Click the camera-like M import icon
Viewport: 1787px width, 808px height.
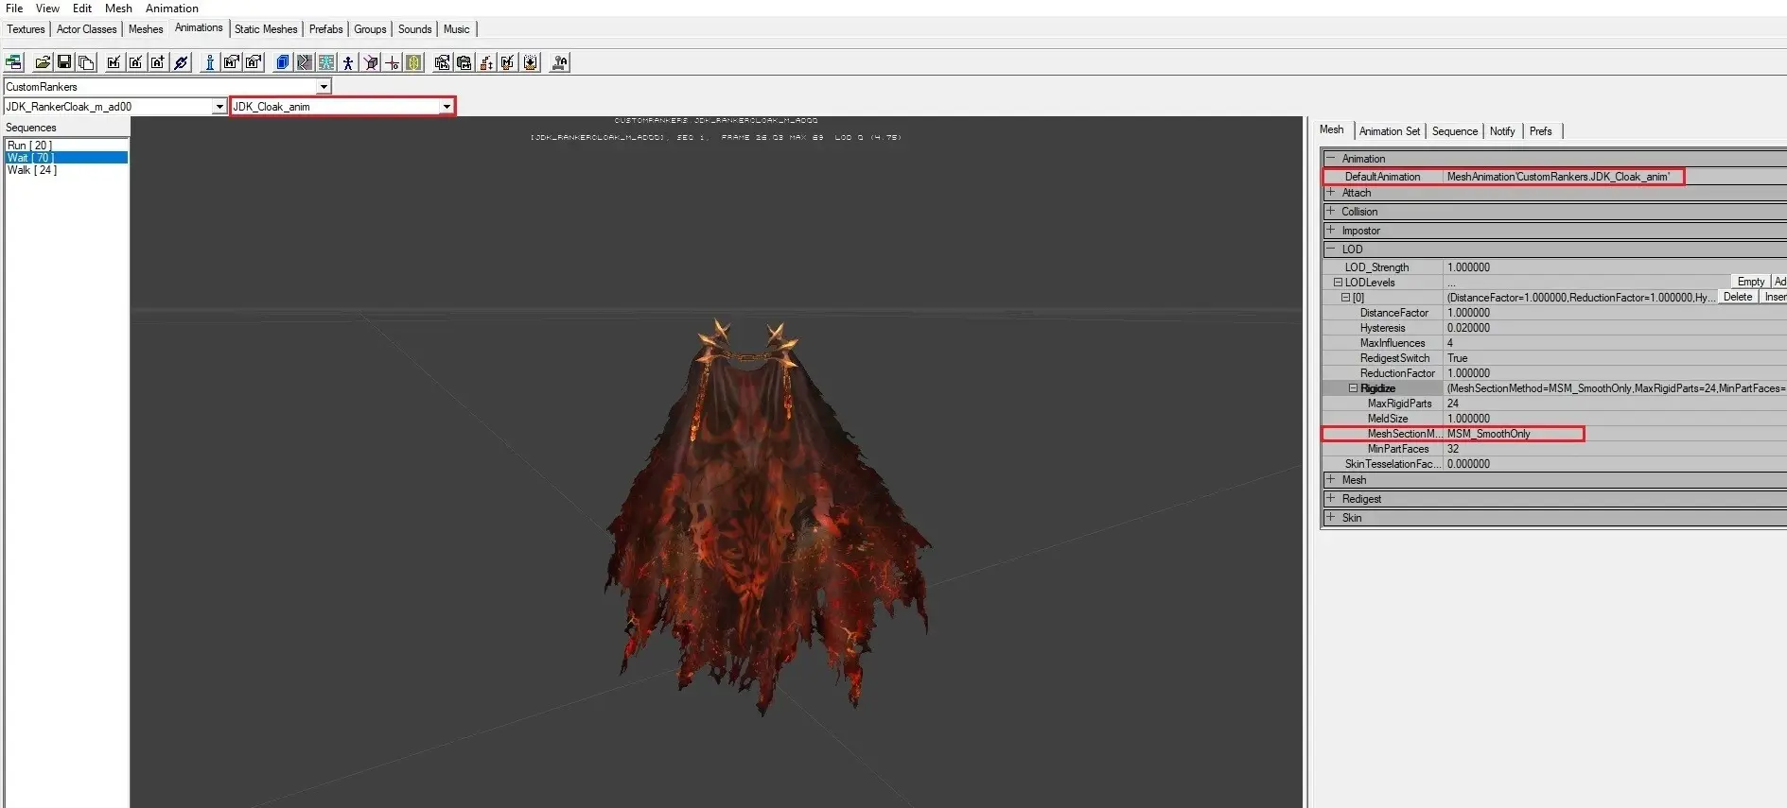pos(464,62)
